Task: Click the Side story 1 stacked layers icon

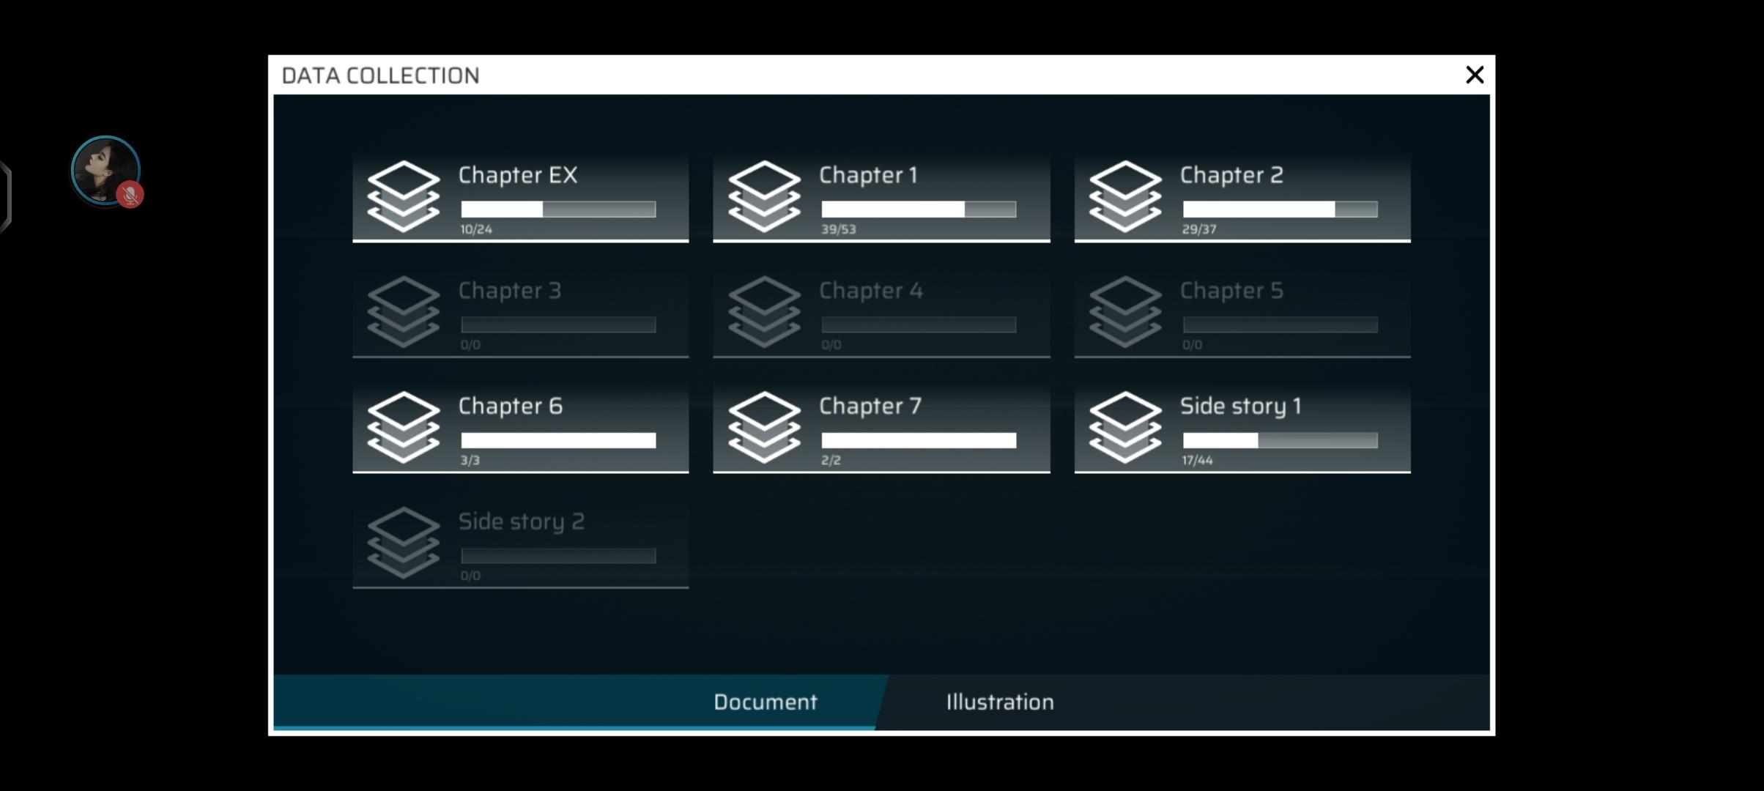Action: [1125, 427]
